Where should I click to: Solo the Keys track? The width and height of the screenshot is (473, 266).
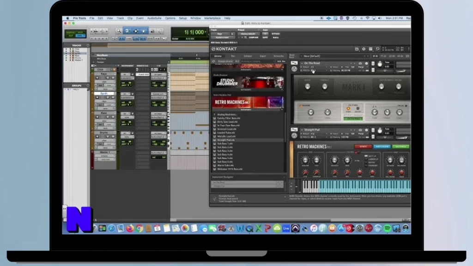108,78
